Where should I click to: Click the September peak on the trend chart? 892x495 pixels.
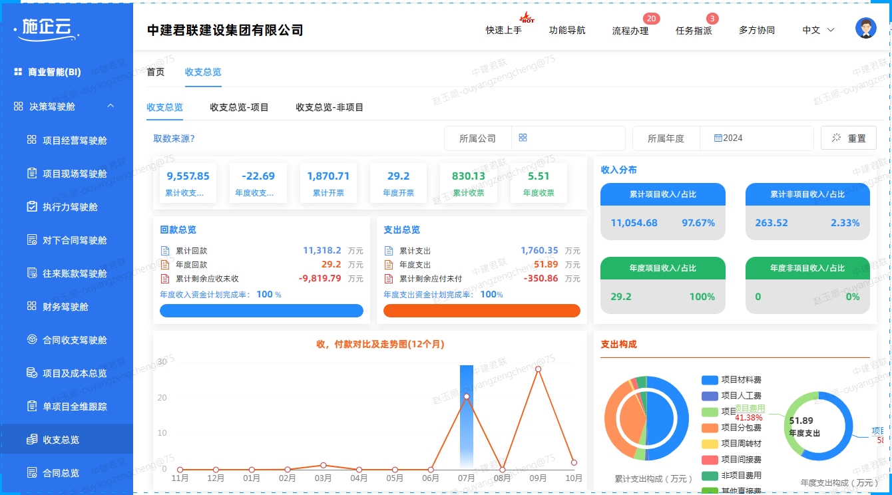click(538, 368)
